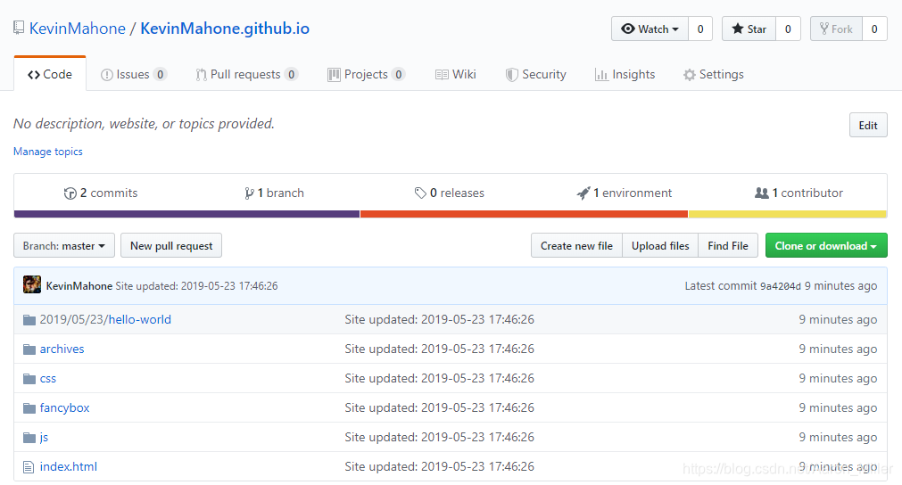
Task: Click the folder icon next to css
Action: (x=29, y=379)
